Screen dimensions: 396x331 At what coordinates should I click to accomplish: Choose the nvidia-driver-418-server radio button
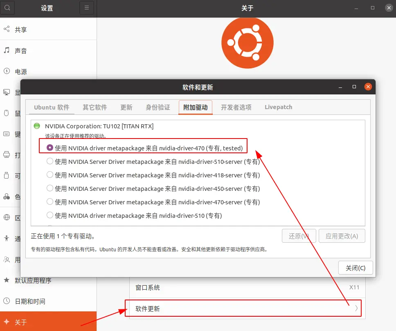[50, 175]
